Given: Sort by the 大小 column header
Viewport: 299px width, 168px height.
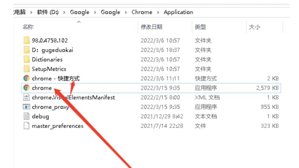Looking at the screenshot, I should coord(255,27).
